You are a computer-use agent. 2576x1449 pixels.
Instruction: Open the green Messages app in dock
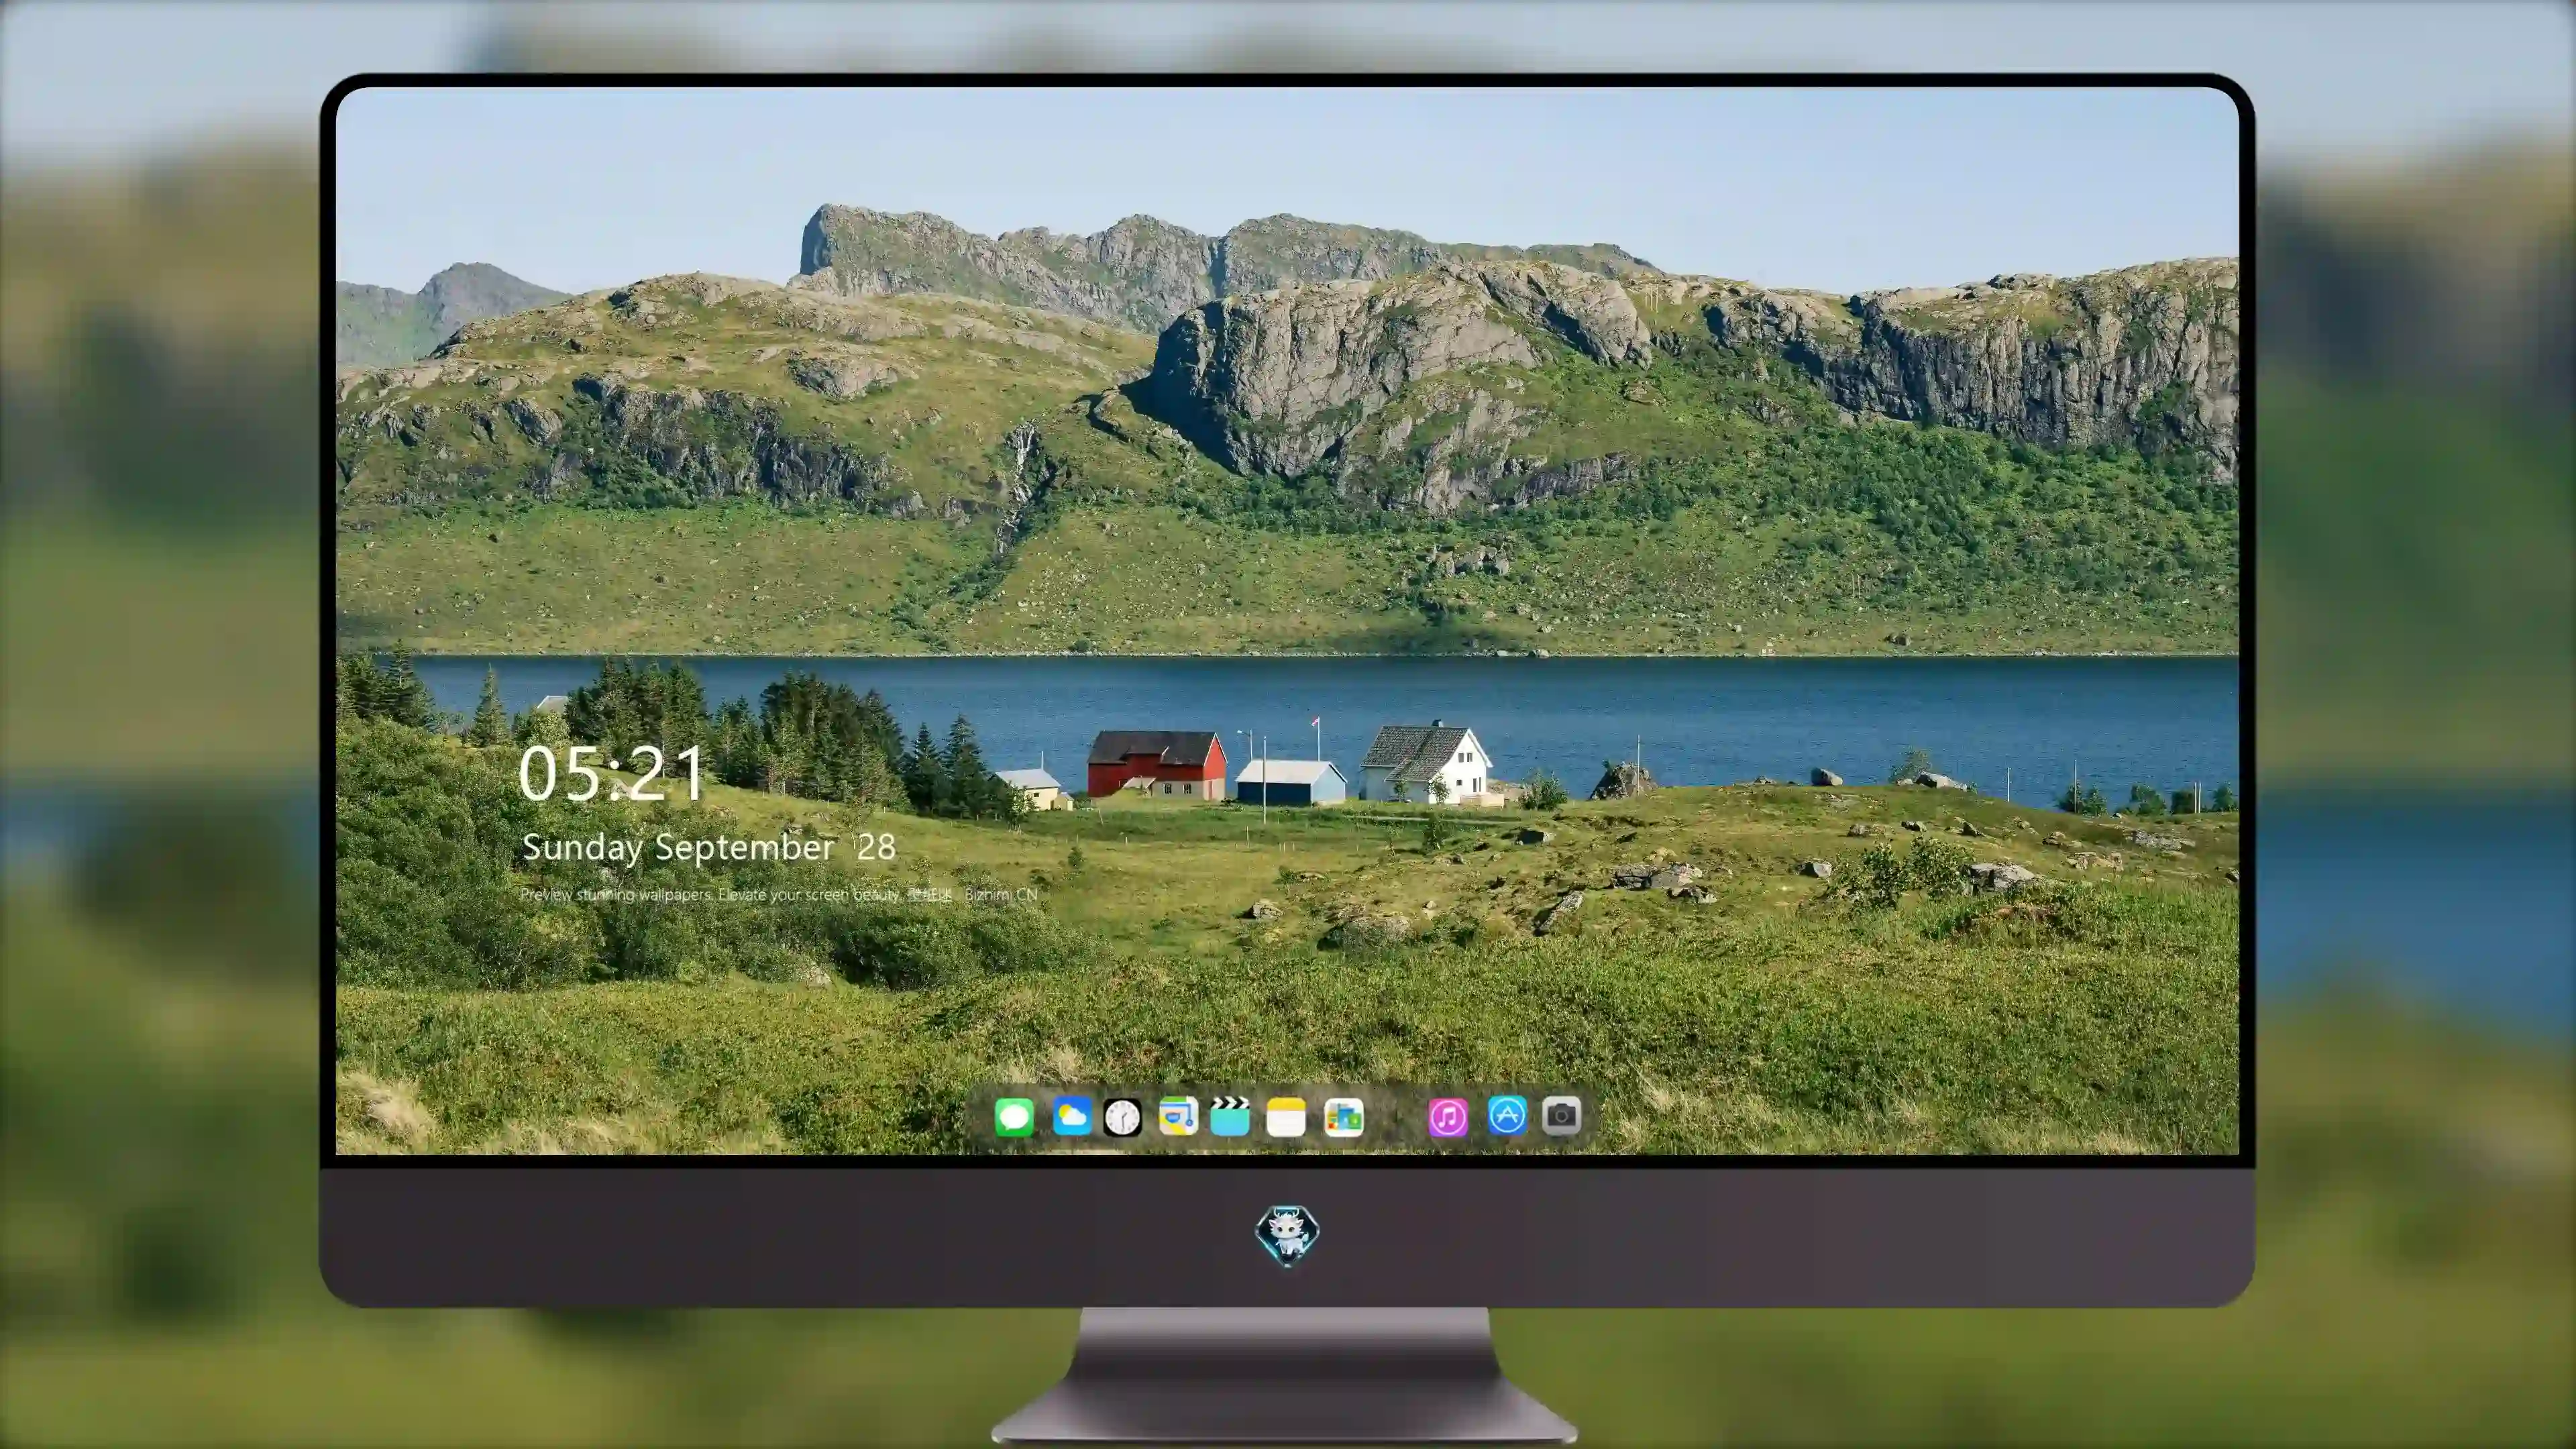click(x=1014, y=1117)
